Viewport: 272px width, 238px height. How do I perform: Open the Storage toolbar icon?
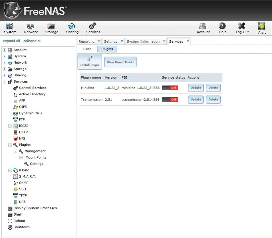[52, 28]
